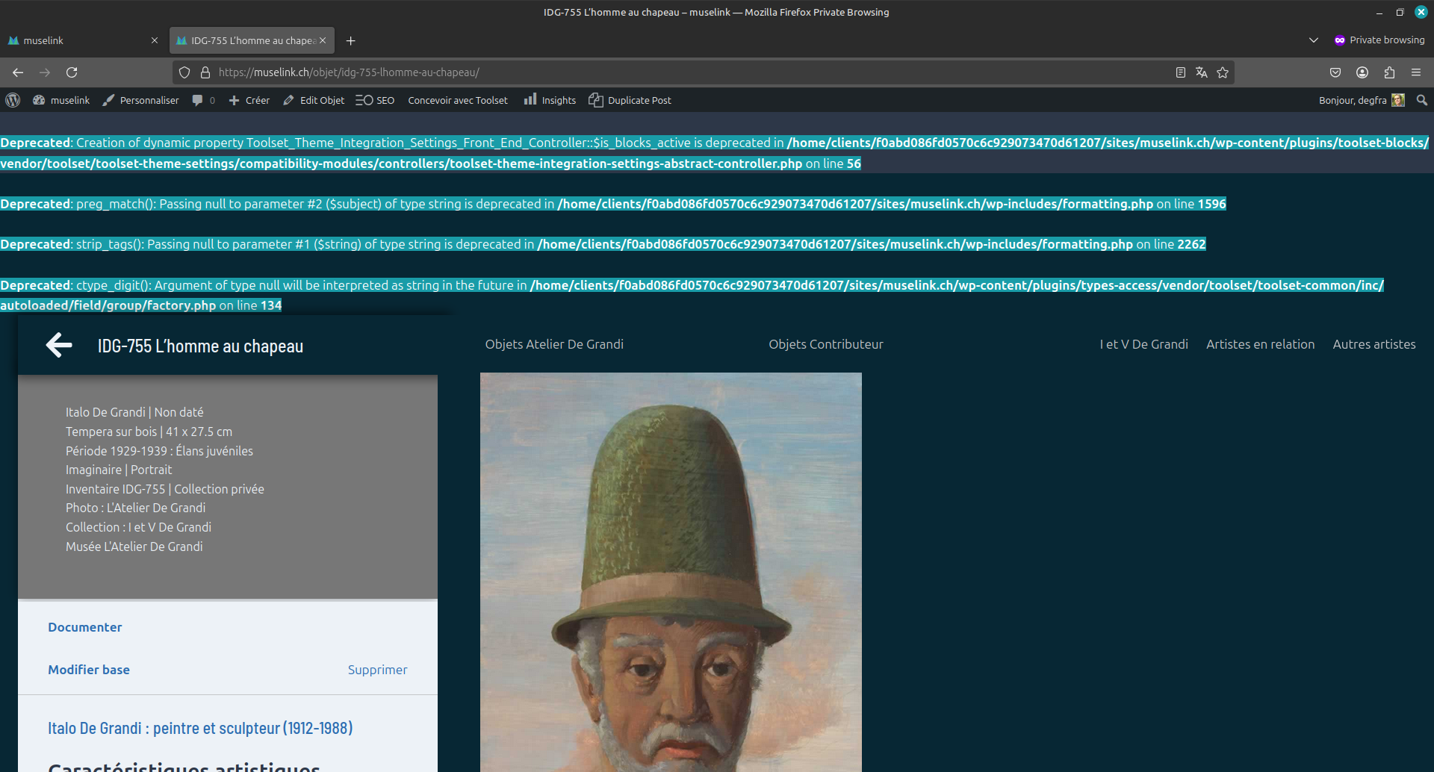1434x772 pixels.
Task: Click the Modifier base link
Action: 89,670
